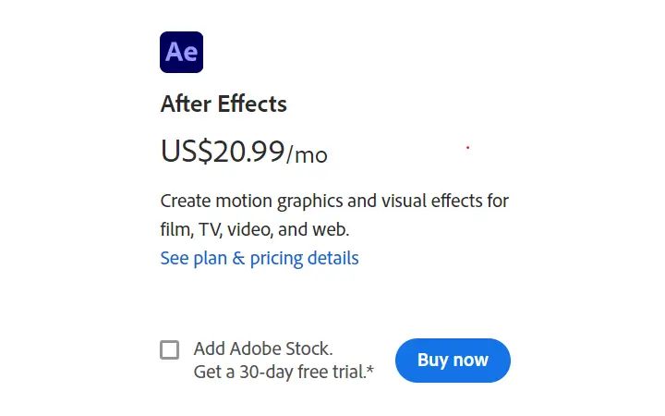
Task: Click the word 'Stock' beside the checkbox
Action: click(x=309, y=349)
